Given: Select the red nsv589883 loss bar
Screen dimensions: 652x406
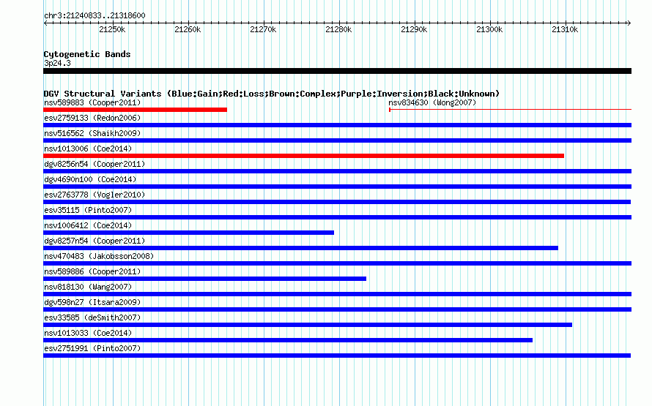Looking at the screenshot, I should point(135,110).
